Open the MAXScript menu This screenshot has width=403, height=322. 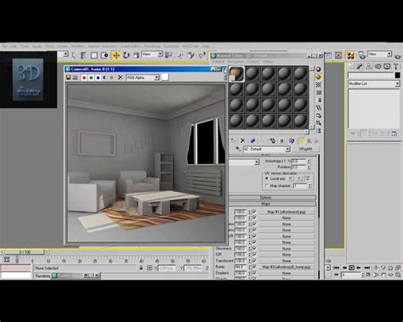190,46
